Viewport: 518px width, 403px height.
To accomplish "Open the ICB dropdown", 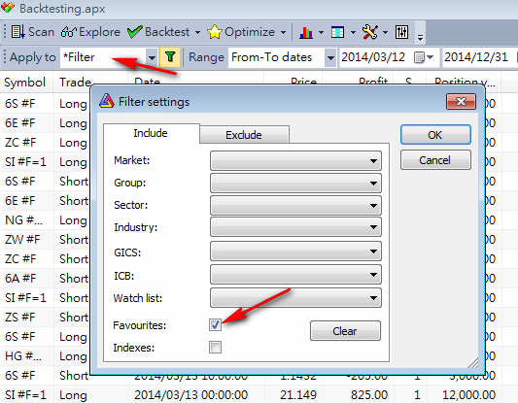I will pyautogui.click(x=295, y=275).
